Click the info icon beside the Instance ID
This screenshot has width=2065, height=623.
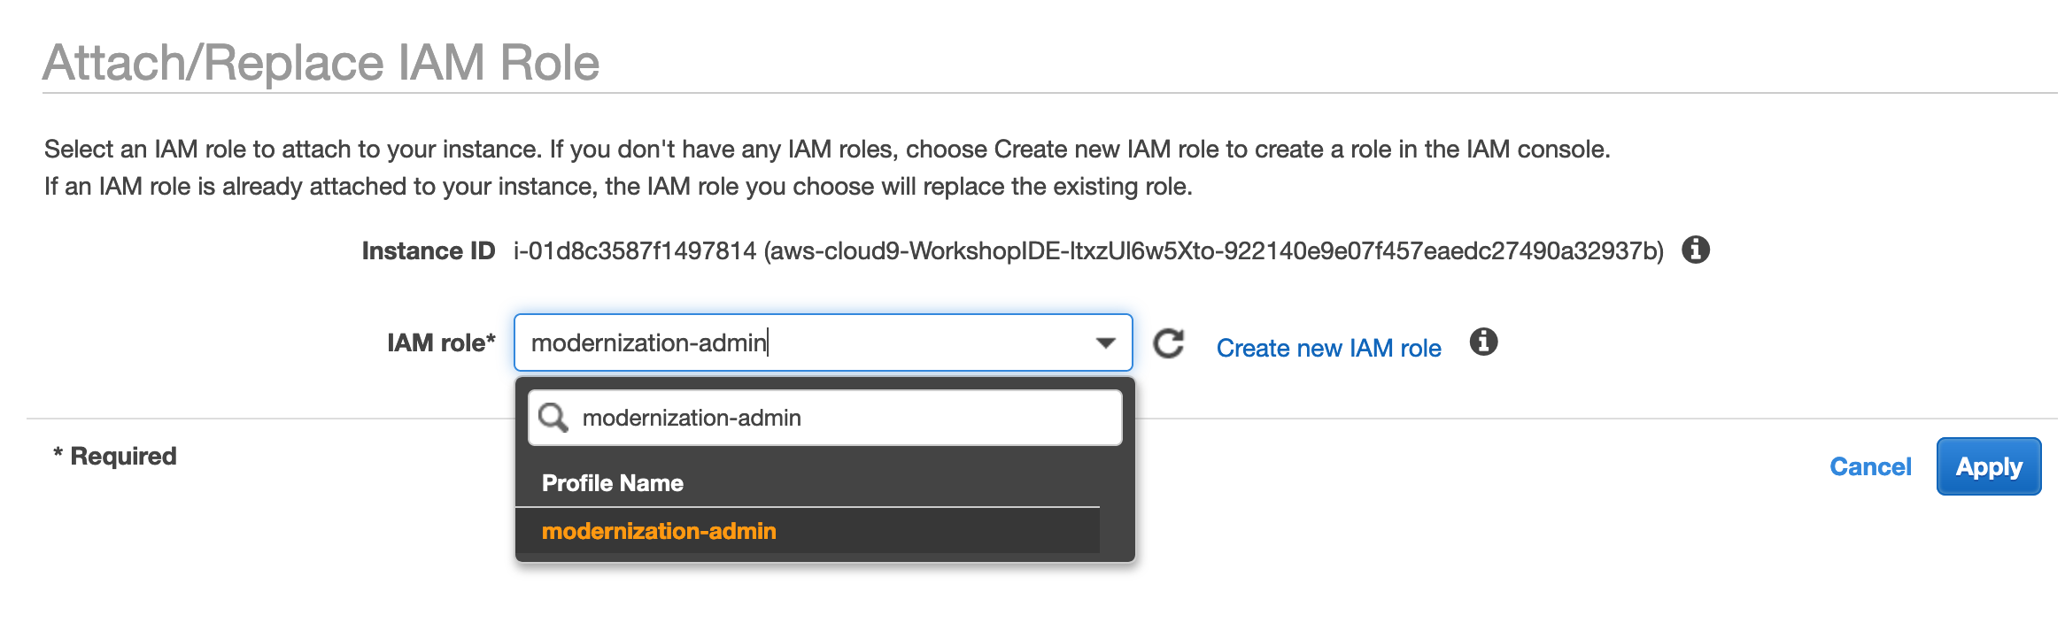tap(1695, 250)
